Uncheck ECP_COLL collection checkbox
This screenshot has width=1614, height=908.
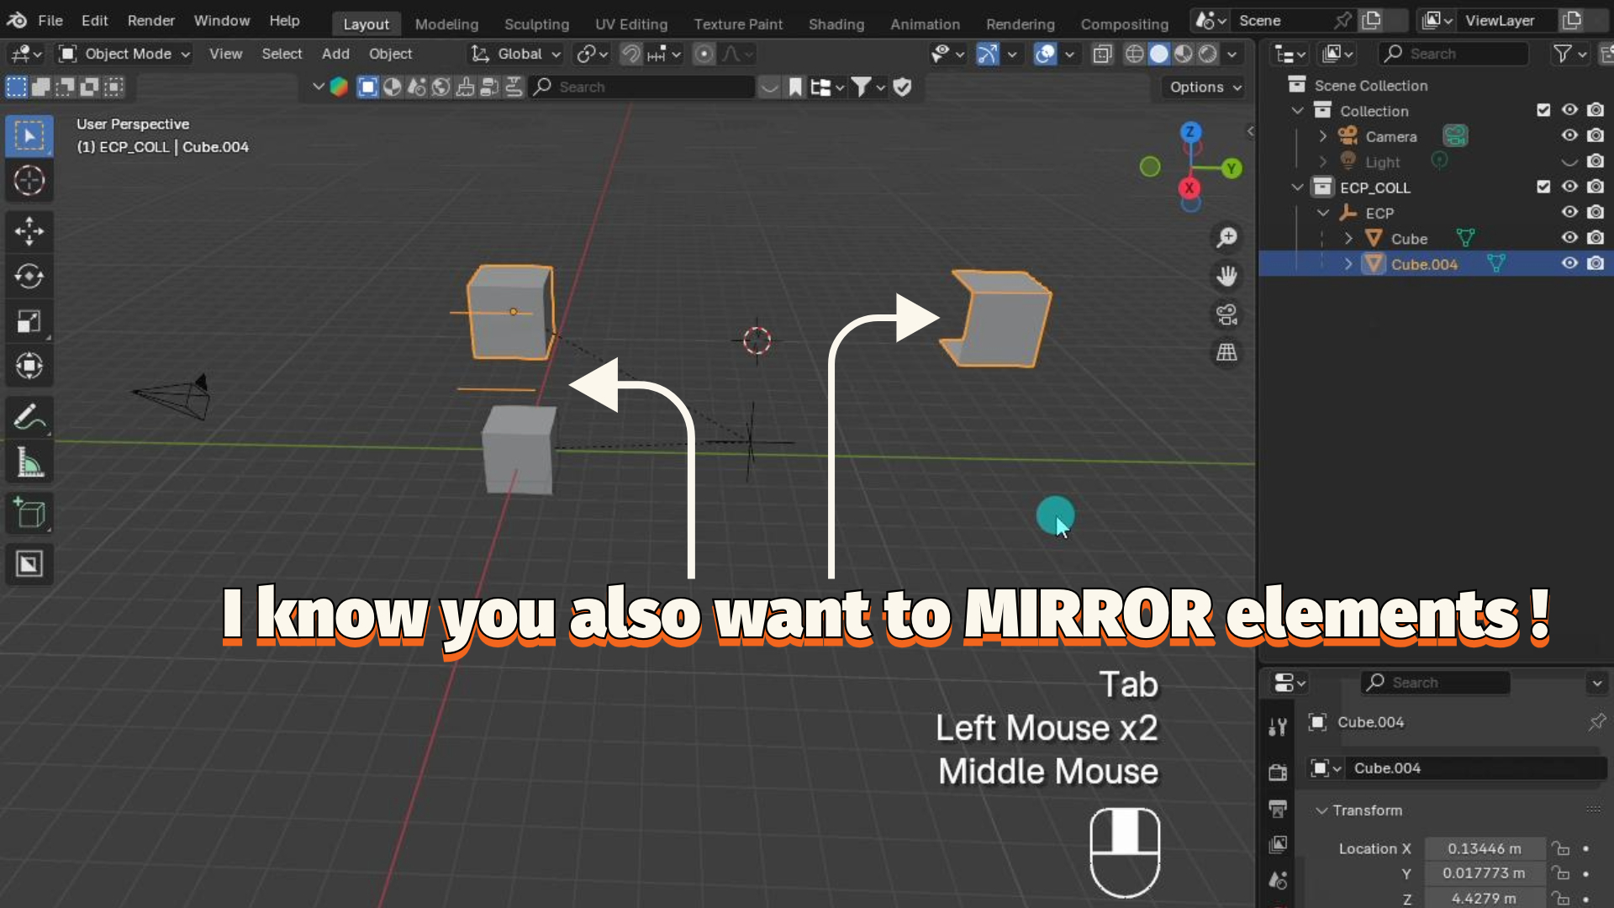coord(1543,187)
